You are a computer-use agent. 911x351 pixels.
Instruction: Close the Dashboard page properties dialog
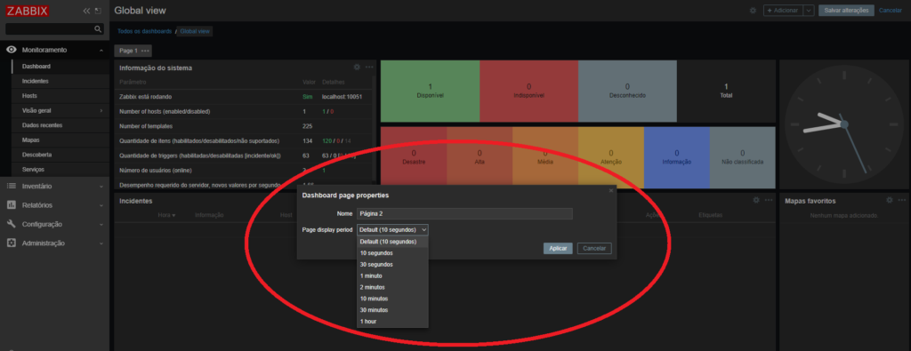coord(610,190)
